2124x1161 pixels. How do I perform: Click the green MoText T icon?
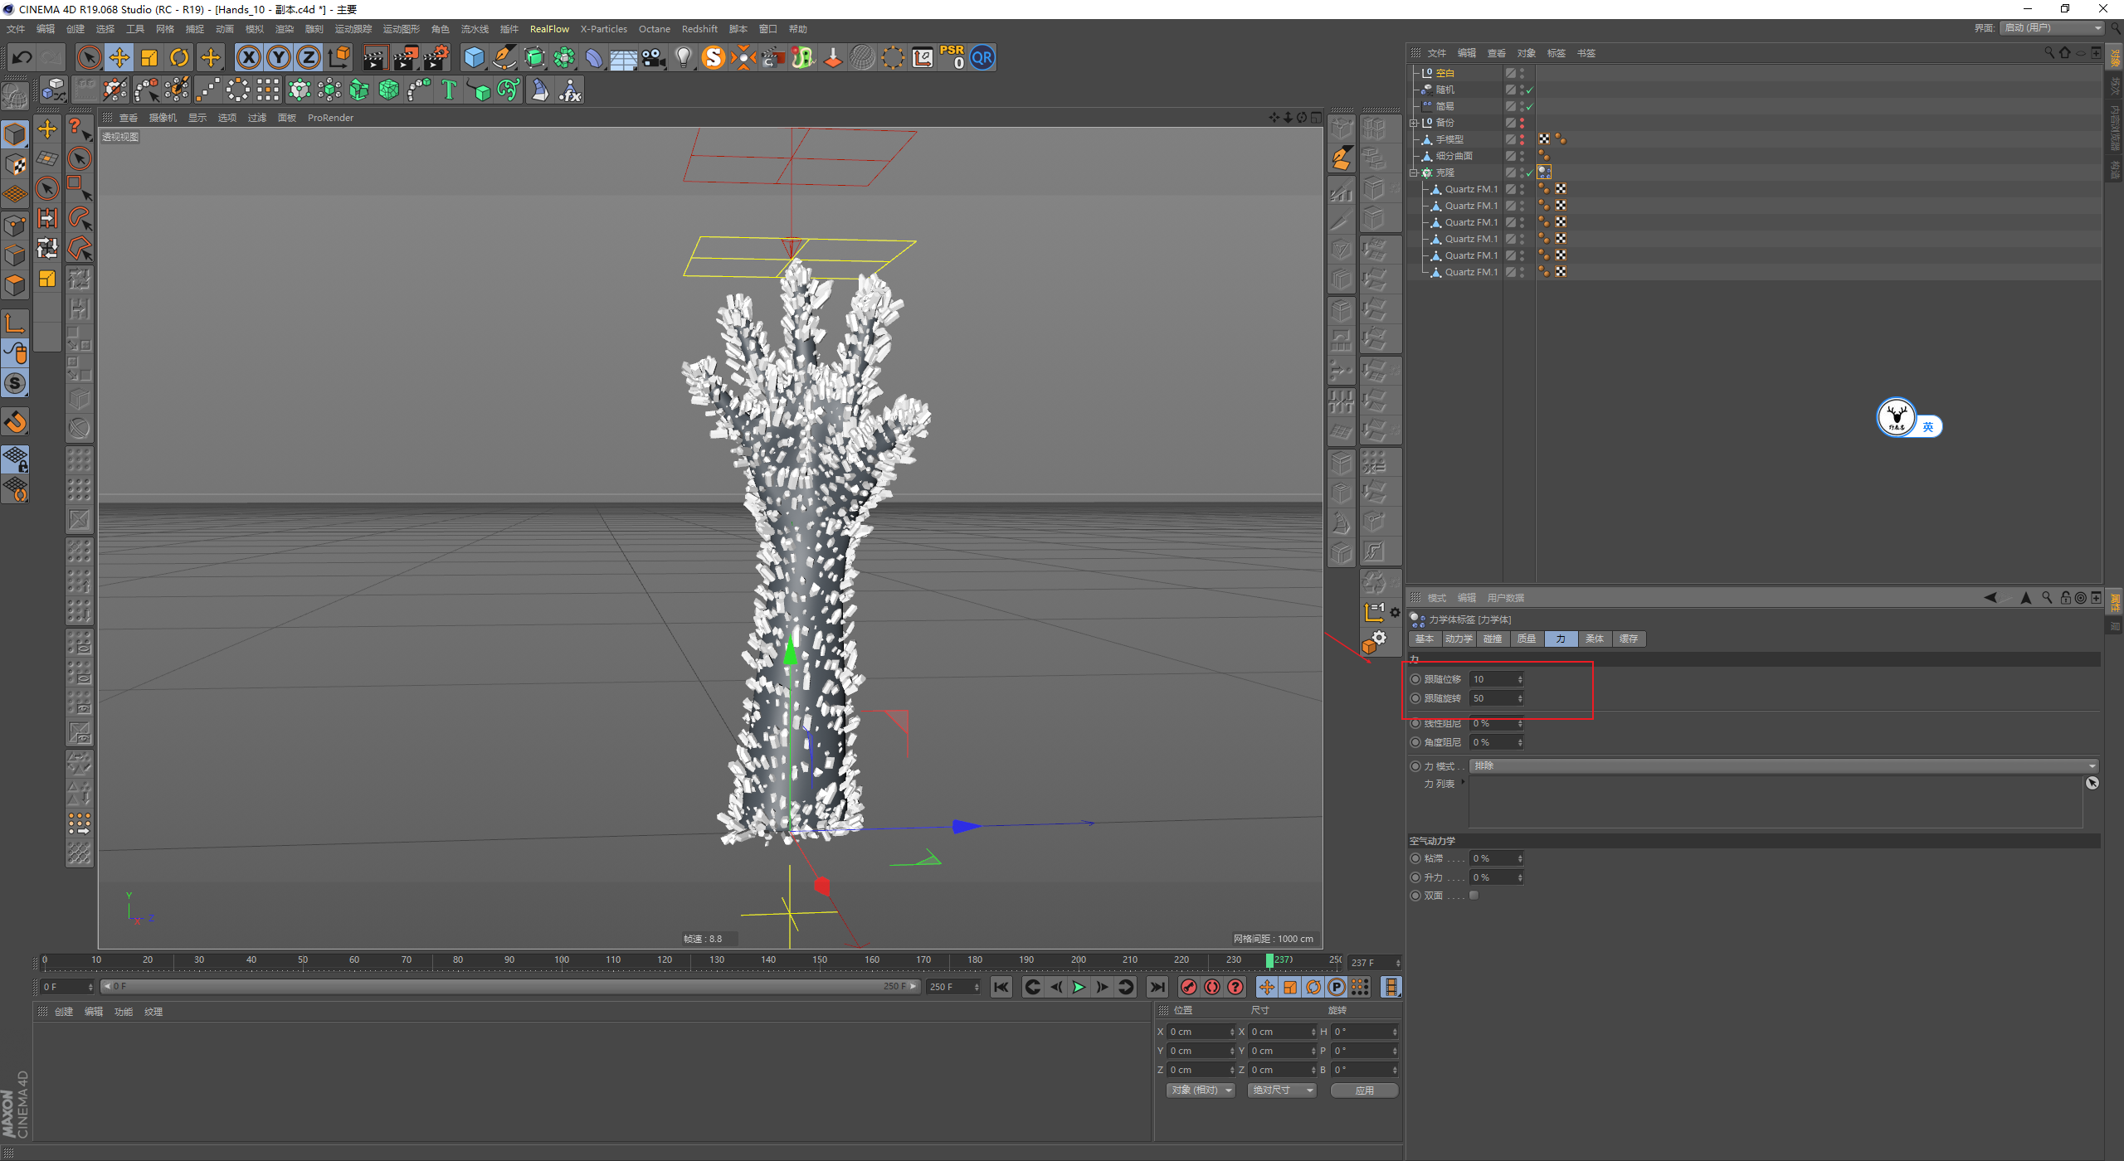coord(449,90)
